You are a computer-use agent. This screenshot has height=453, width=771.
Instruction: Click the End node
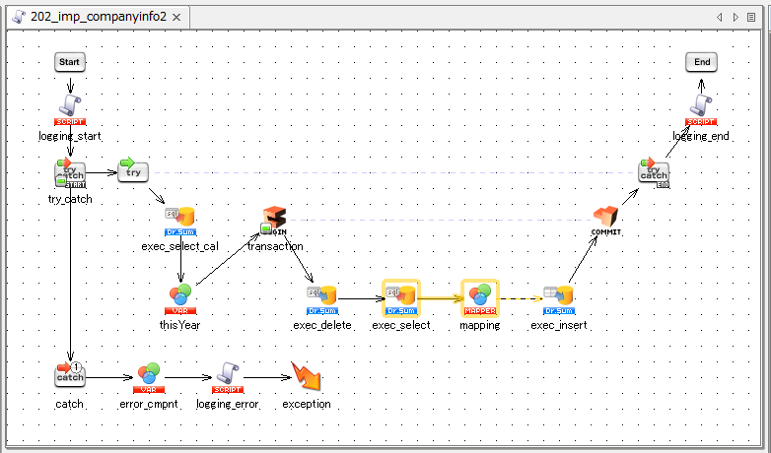pos(701,62)
